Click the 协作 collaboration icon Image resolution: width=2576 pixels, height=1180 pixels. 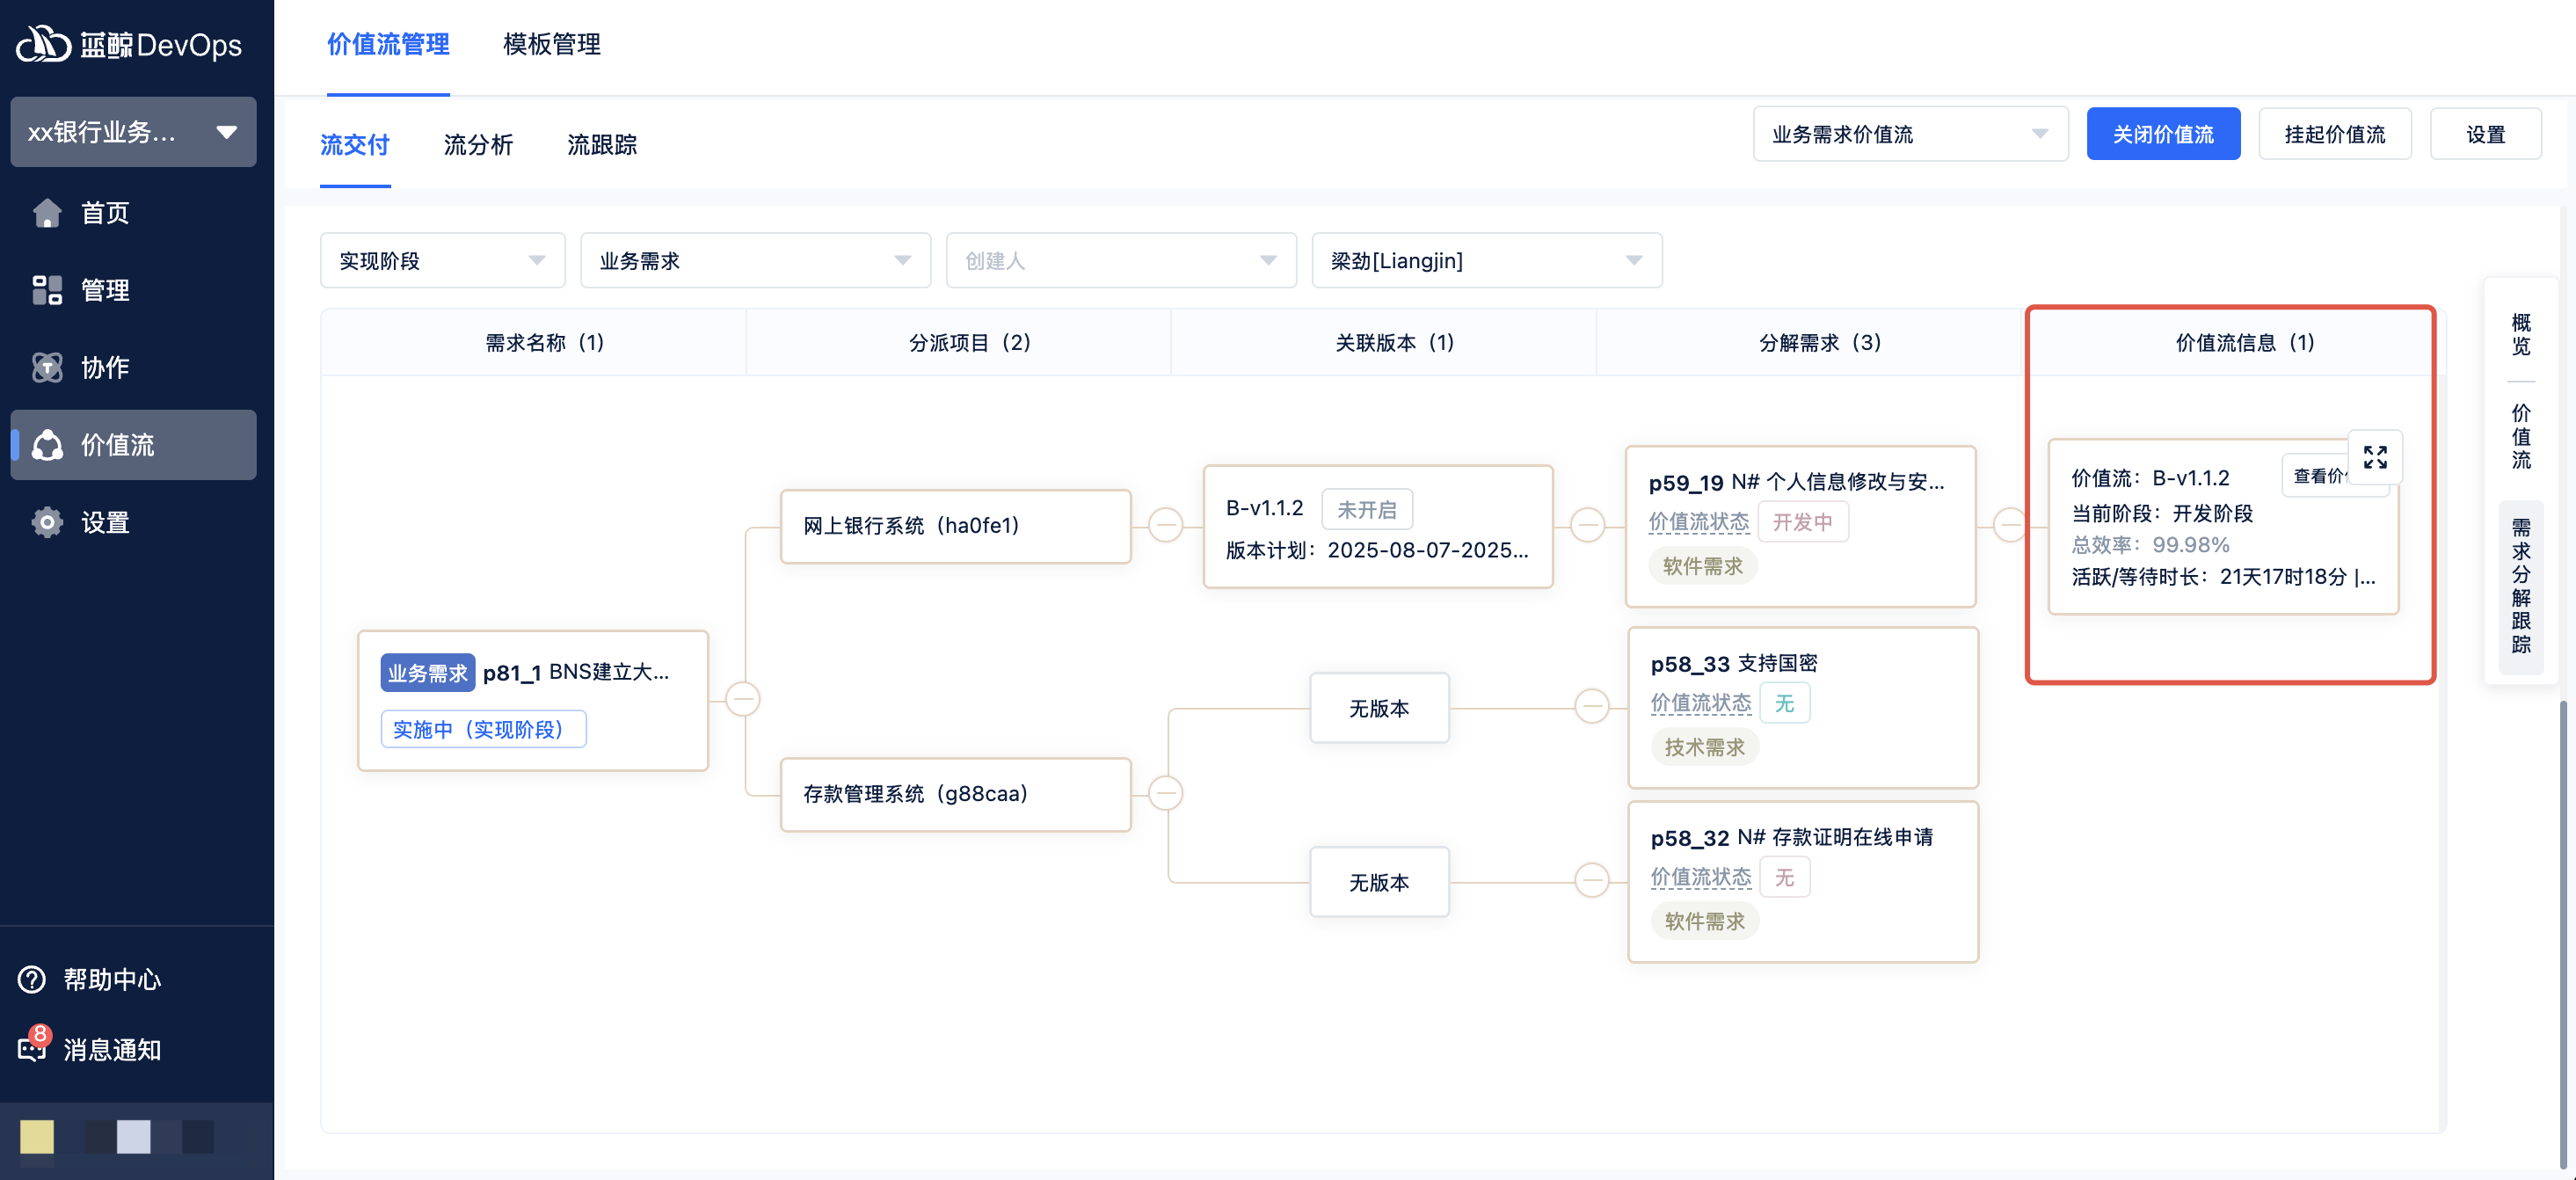click(47, 367)
